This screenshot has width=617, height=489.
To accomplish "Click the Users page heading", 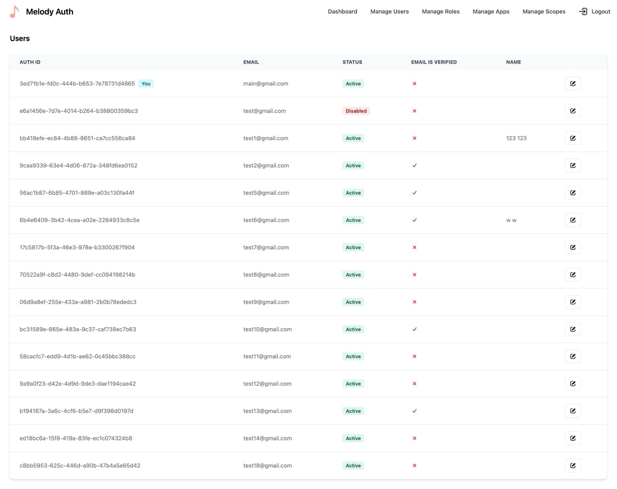I will click(20, 39).
